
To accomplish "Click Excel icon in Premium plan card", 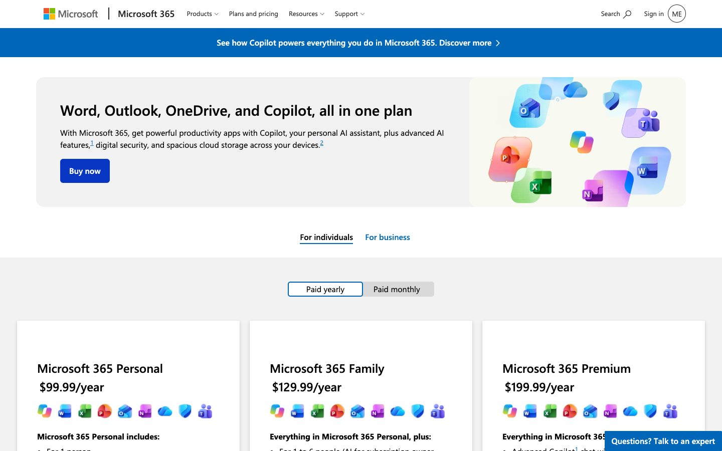I will point(550,411).
